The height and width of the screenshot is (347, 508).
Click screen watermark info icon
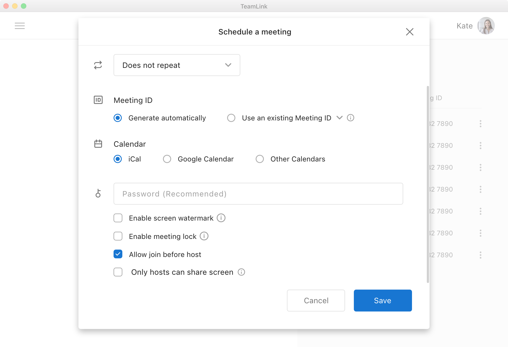tap(221, 218)
